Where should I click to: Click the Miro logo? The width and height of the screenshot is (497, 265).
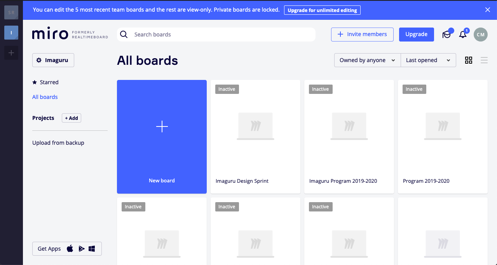(x=50, y=34)
